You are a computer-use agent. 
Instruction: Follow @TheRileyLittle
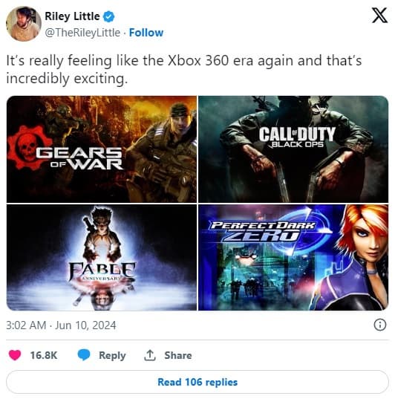(x=146, y=33)
